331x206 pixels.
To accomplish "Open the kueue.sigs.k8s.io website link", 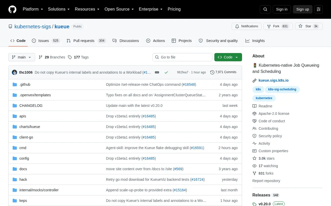I will [274, 80].
